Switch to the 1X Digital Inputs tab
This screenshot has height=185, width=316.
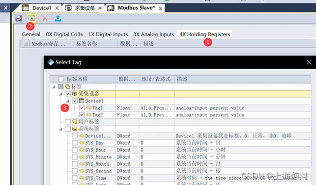click(x=108, y=34)
